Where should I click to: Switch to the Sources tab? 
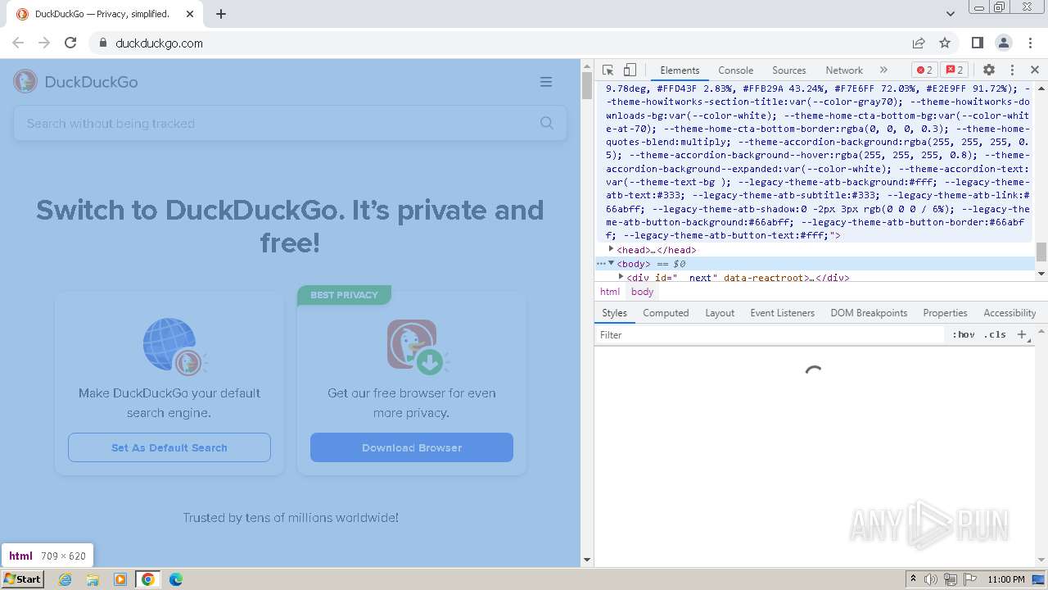coord(788,70)
